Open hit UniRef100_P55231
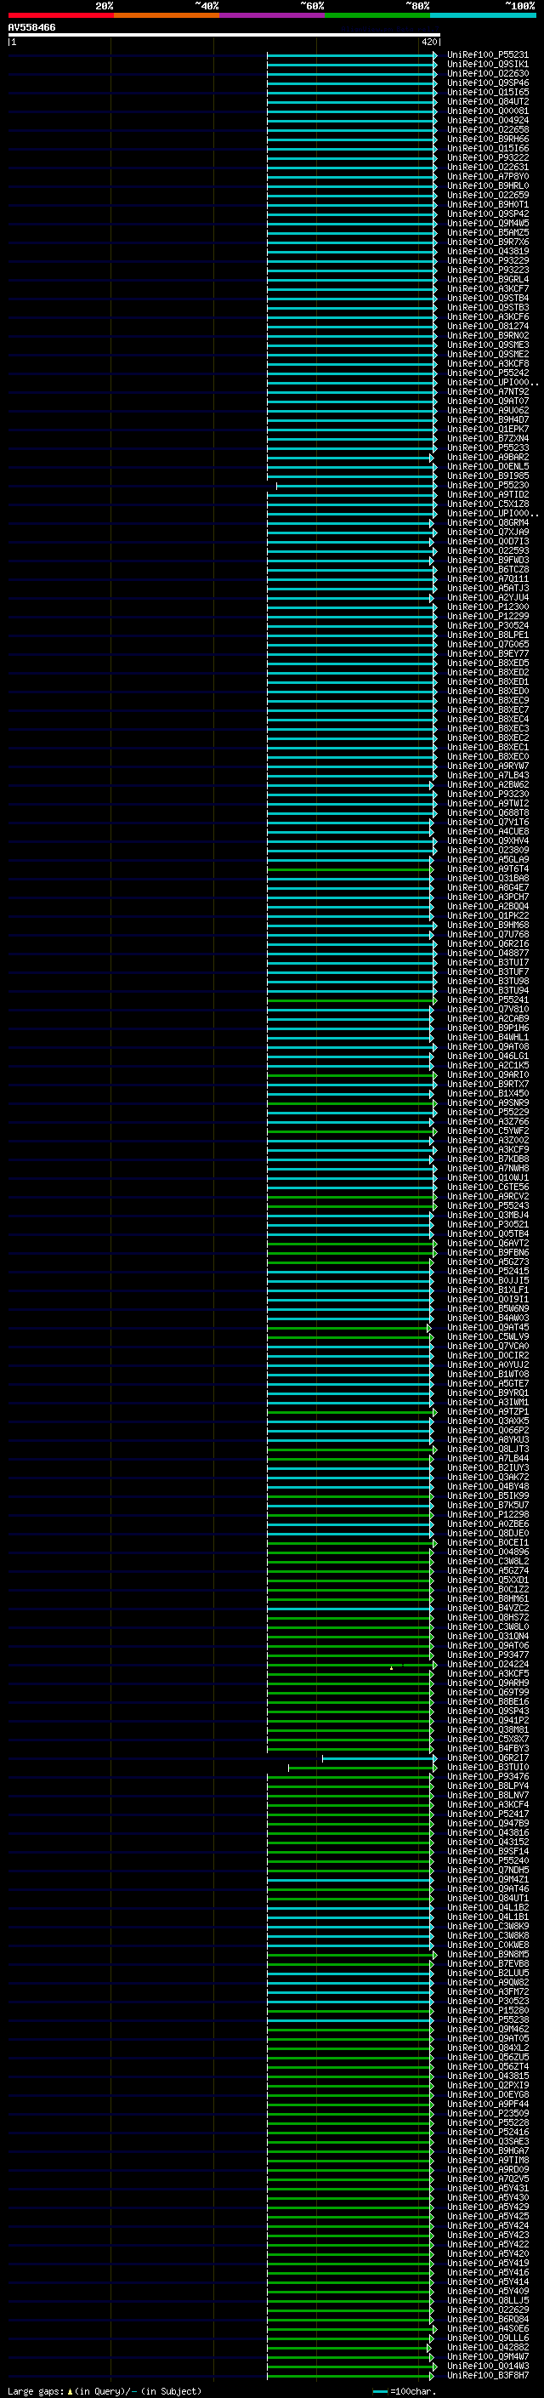 point(488,55)
